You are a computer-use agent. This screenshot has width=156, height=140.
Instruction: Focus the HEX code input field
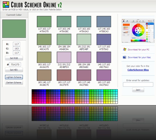click(x=15, y=65)
